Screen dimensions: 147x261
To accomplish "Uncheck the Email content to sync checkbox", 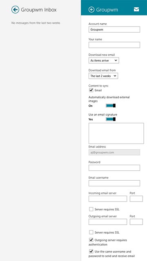I will tap(91, 90).
